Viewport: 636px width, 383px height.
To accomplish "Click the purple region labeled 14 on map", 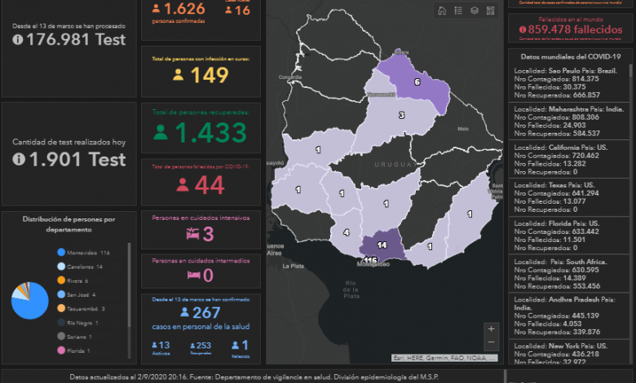I will tap(382, 244).
